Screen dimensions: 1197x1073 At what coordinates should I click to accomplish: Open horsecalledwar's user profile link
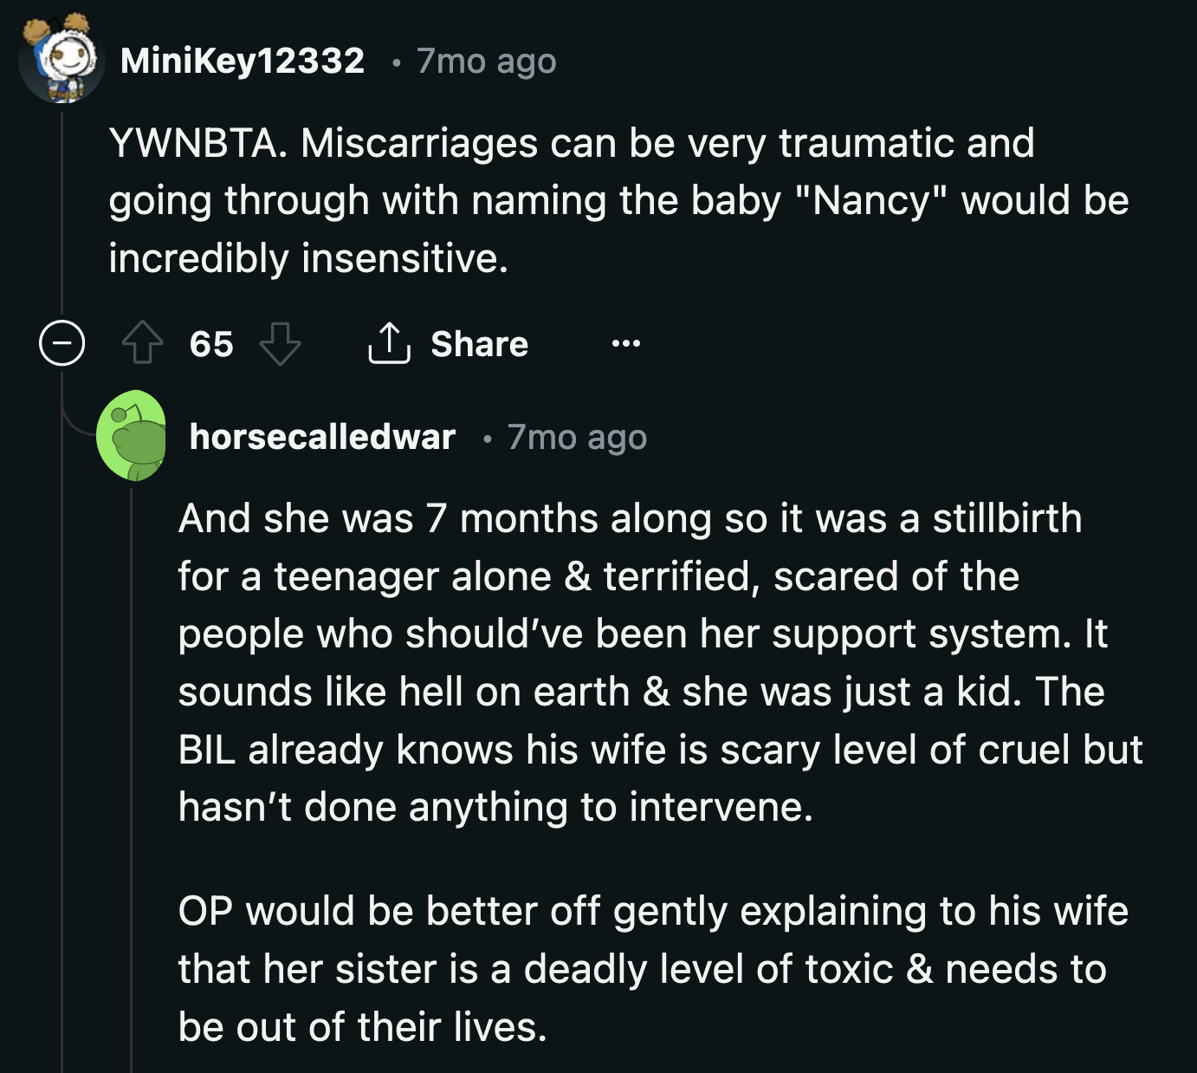click(x=322, y=437)
